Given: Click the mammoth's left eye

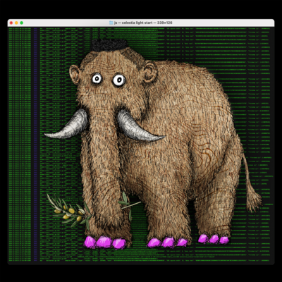Looking at the screenshot, I should point(97,78).
